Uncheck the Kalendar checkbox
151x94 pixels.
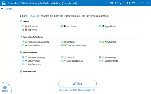(62, 57)
